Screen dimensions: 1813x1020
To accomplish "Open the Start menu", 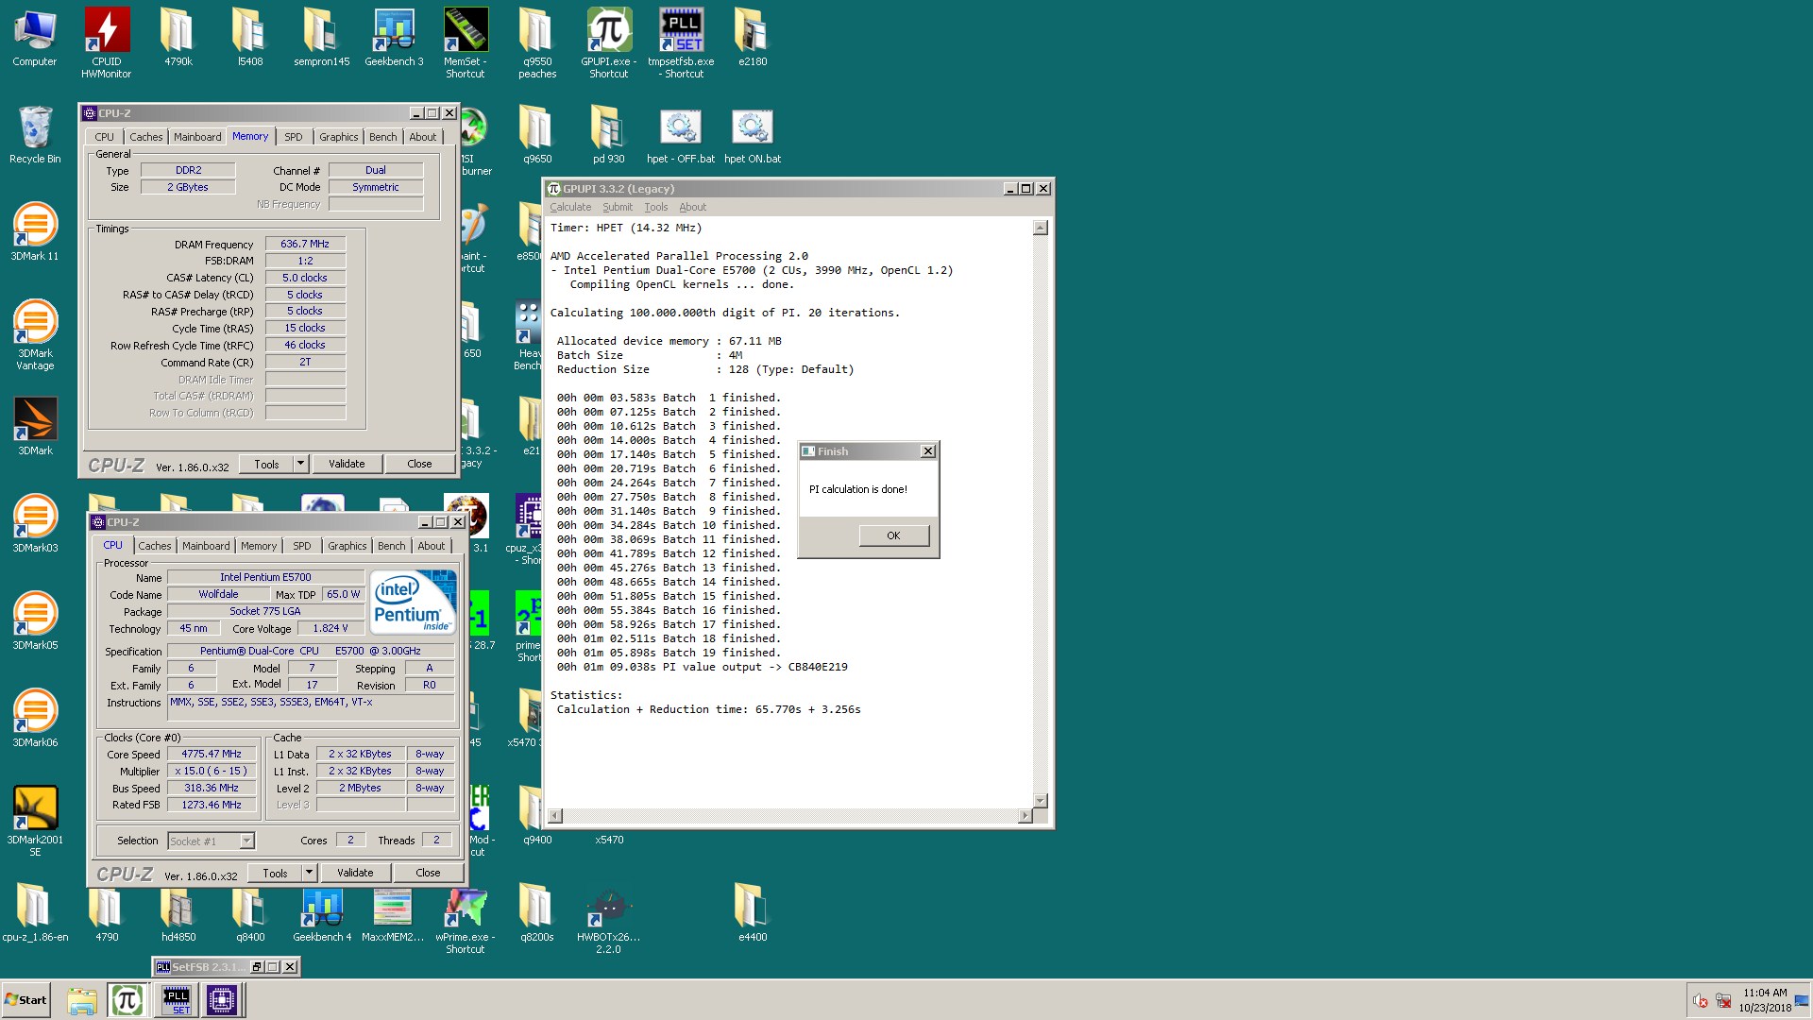I will coord(26,1000).
